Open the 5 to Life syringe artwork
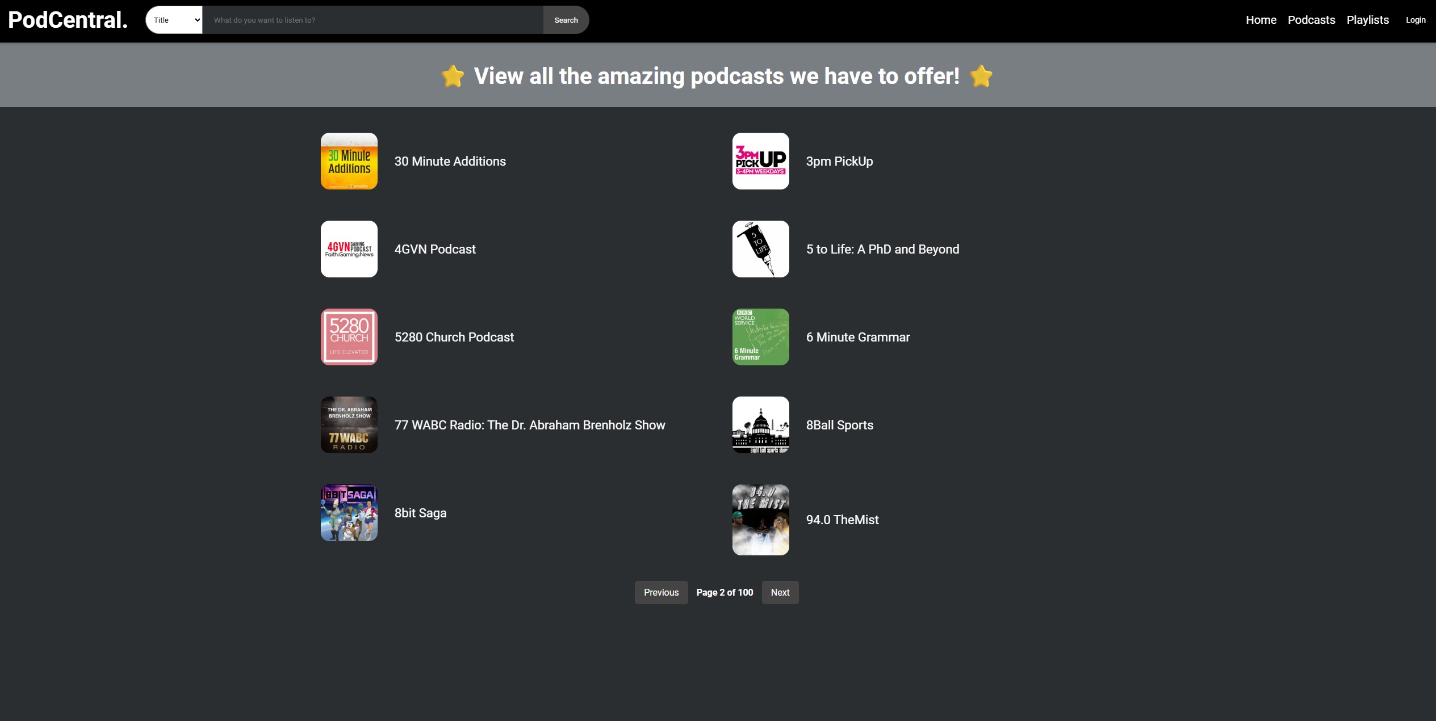The width and height of the screenshot is (1436, 721). coord(760,249)
